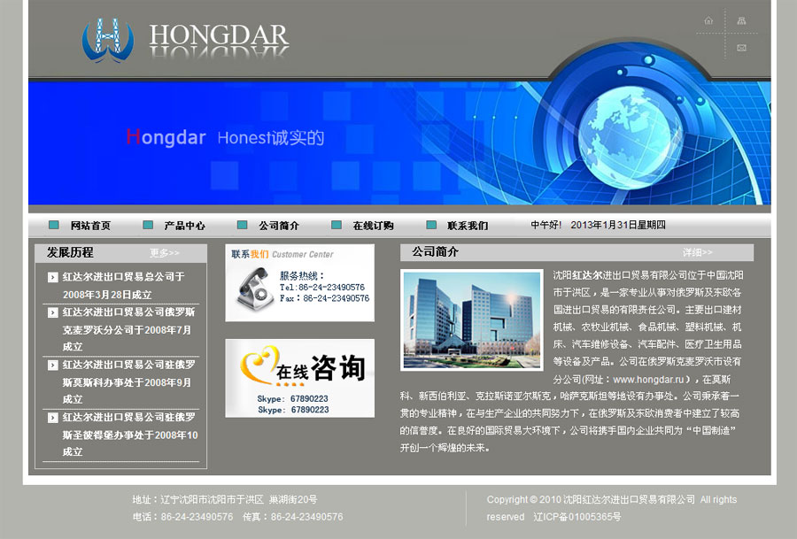Click the teal square beside 网站首页
The width and height of the screenshot is (797, 539).
[x=54, y=226]
